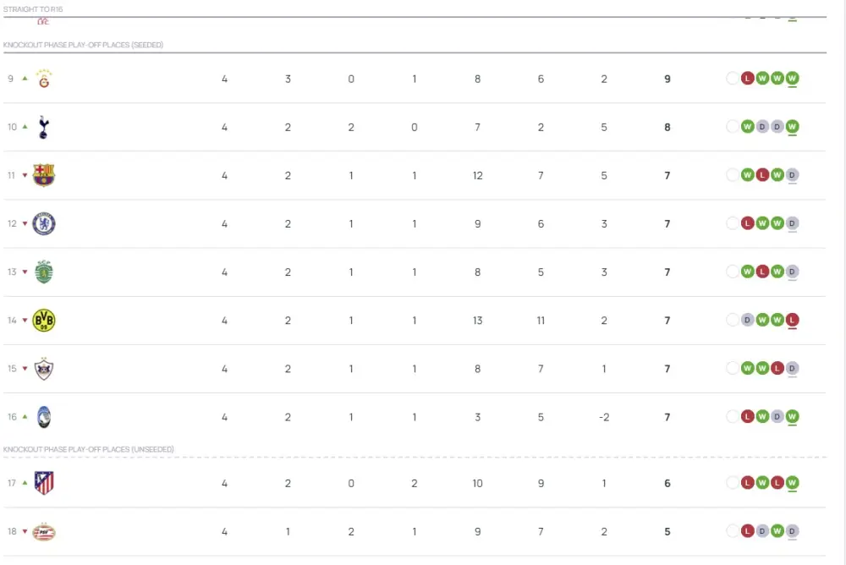The height and width of the screenshot is (565, 846).
Task: Open Tottenham Hotspur's team crest
Action: (x=44, y=128)
